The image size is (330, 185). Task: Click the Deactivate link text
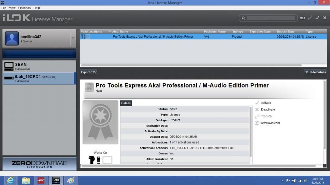[x=268, y=109]
